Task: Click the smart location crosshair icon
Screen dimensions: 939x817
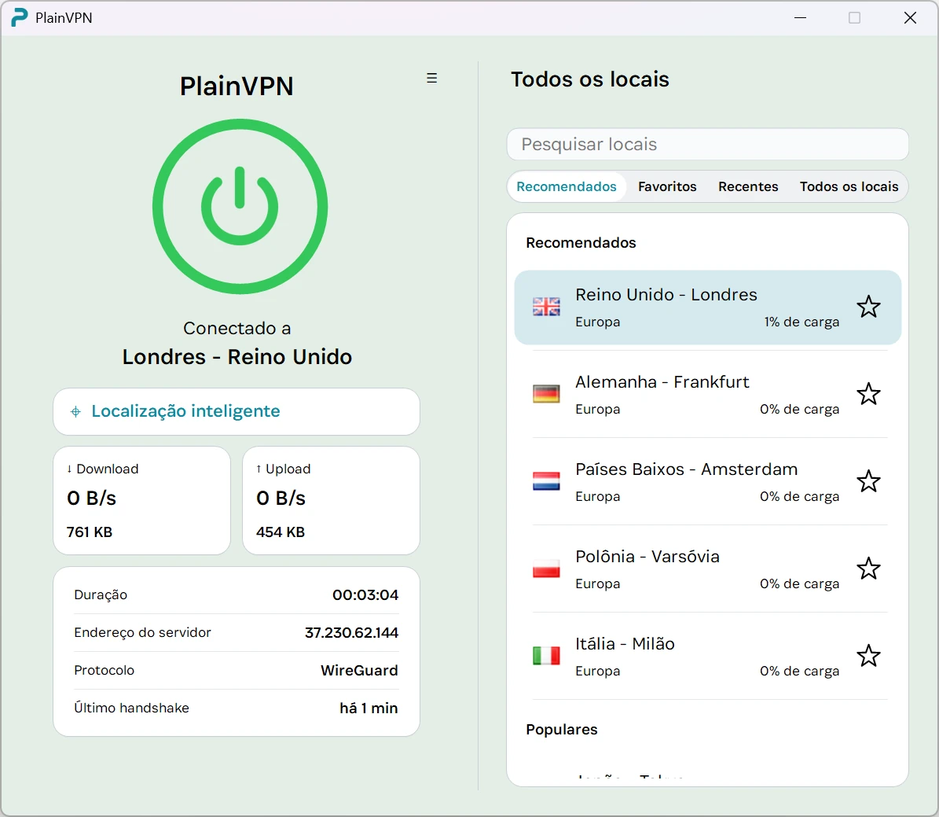Action: [75, 412]
